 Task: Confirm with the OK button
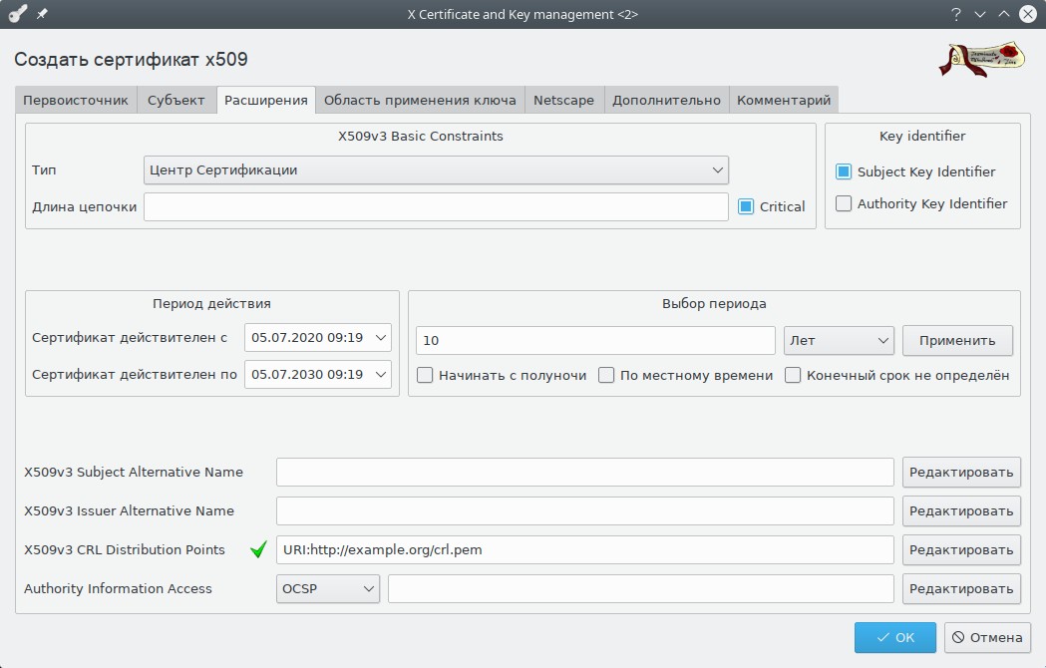(x=894, y=637)
